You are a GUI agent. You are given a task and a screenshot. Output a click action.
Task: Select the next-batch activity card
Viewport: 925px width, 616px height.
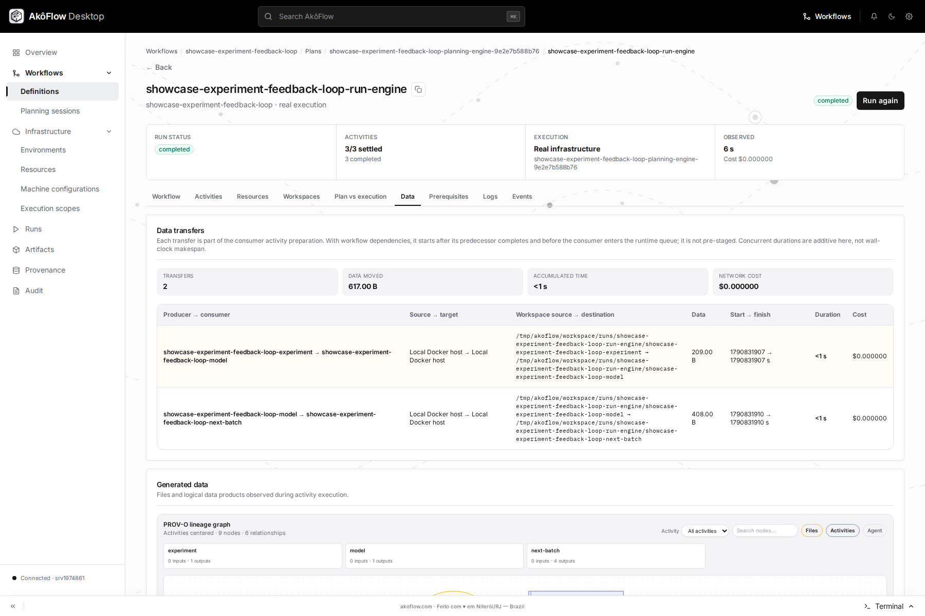(x=616, y=556)
